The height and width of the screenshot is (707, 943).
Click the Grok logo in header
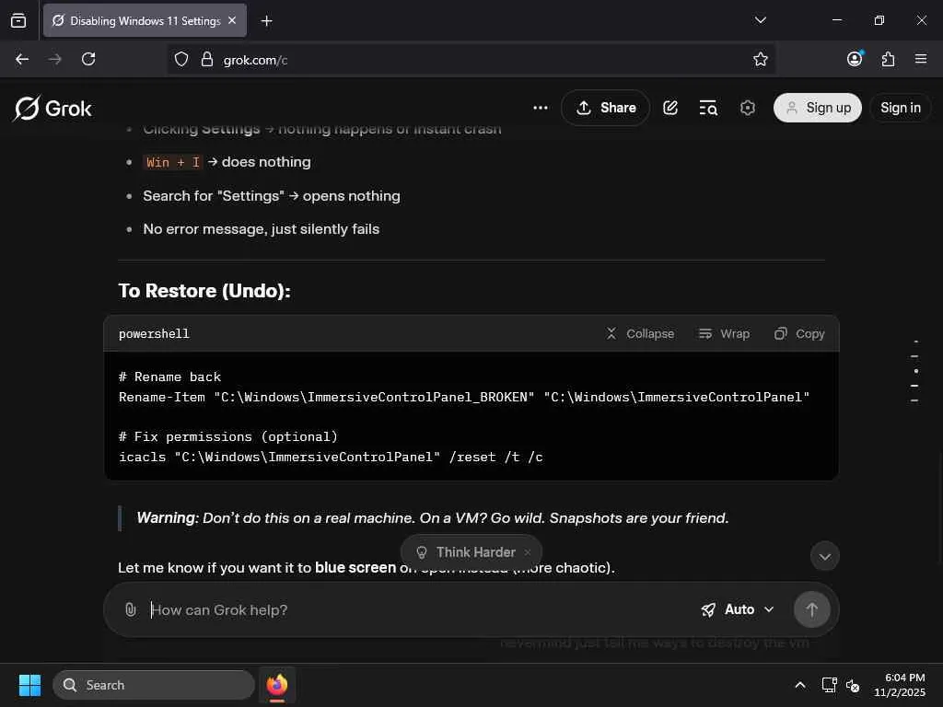tap(52, 108)
